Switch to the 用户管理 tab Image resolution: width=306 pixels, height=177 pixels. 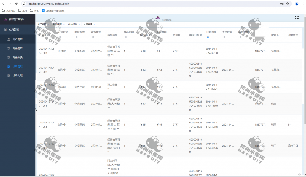click(x=42, y=24)
